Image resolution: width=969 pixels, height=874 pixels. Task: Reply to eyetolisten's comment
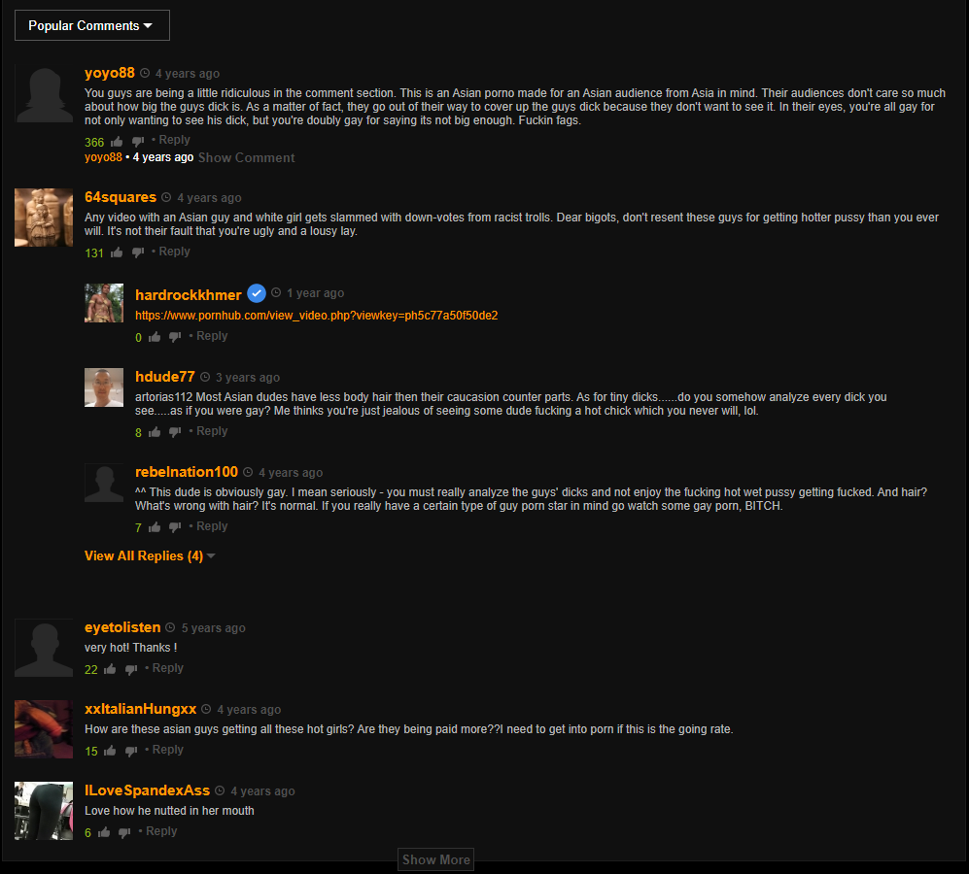(167, 668)
